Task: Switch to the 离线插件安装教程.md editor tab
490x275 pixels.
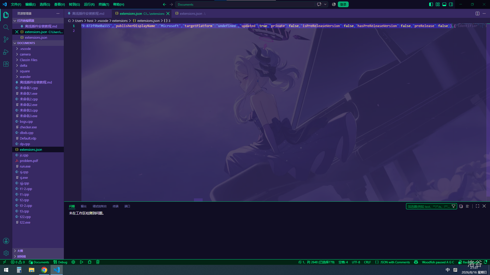Action: 88,13
